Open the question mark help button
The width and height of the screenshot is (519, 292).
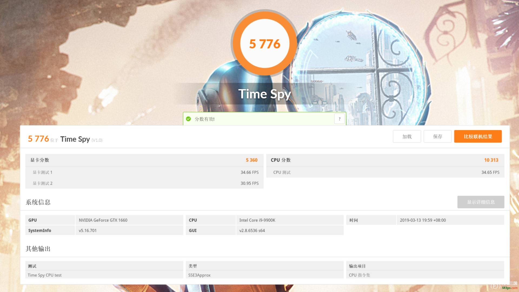click(x=340, y=119)
